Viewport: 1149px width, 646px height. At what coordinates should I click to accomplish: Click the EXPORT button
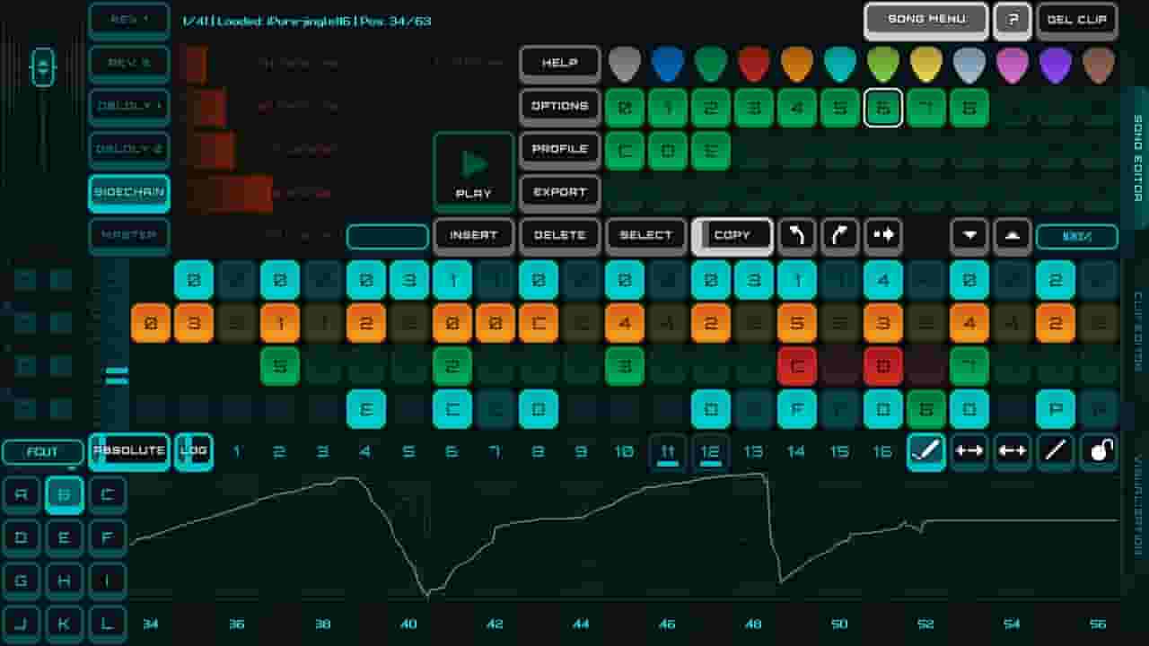pos(559,192)
